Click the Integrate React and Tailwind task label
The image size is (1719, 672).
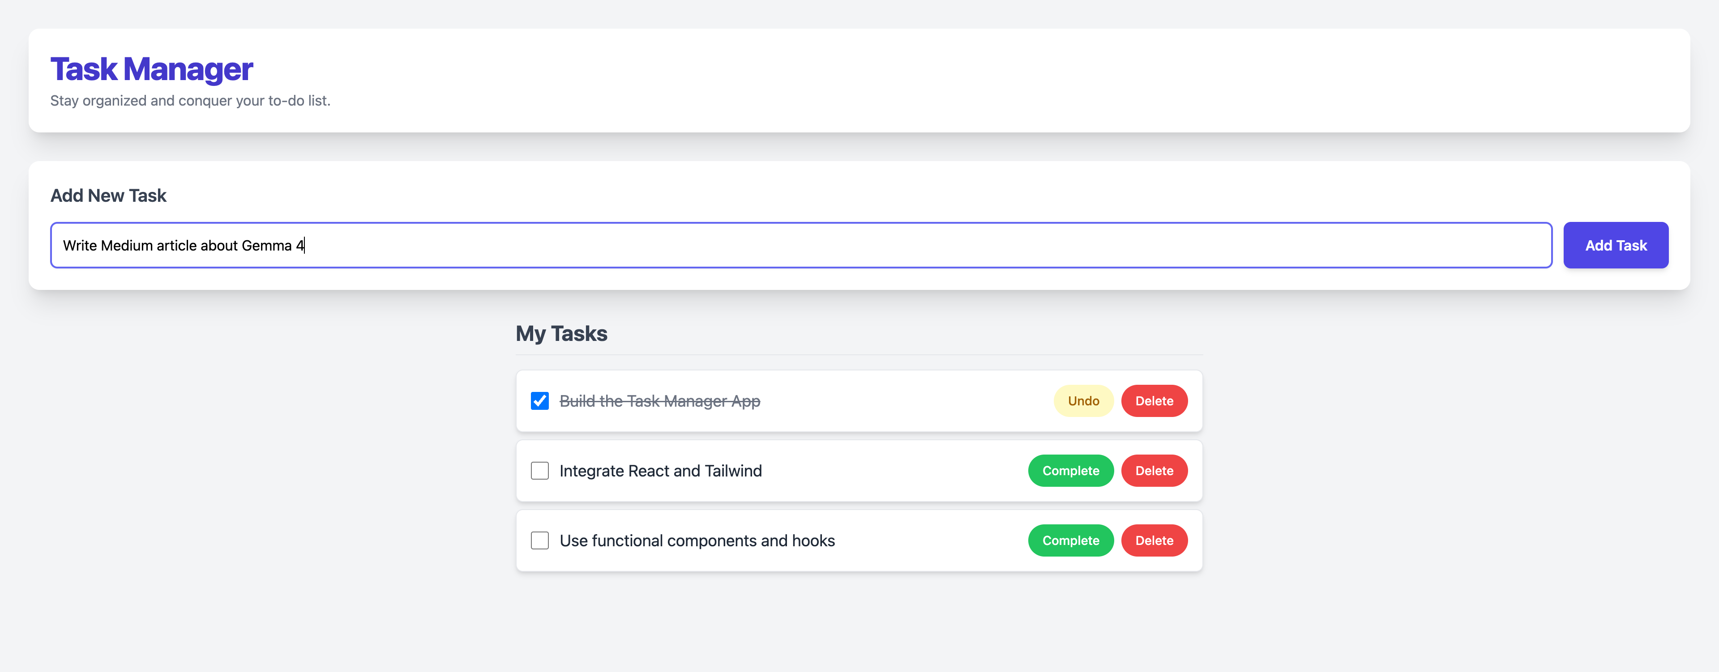(660, 471)
